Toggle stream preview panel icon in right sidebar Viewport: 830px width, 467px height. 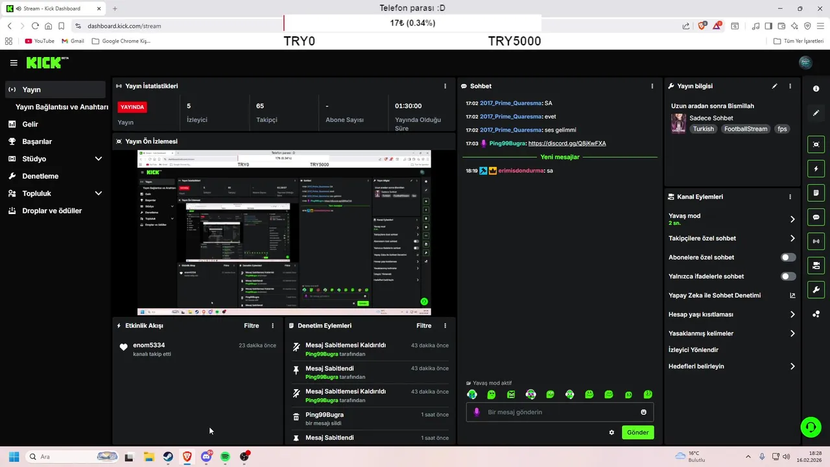coord(816,145)
